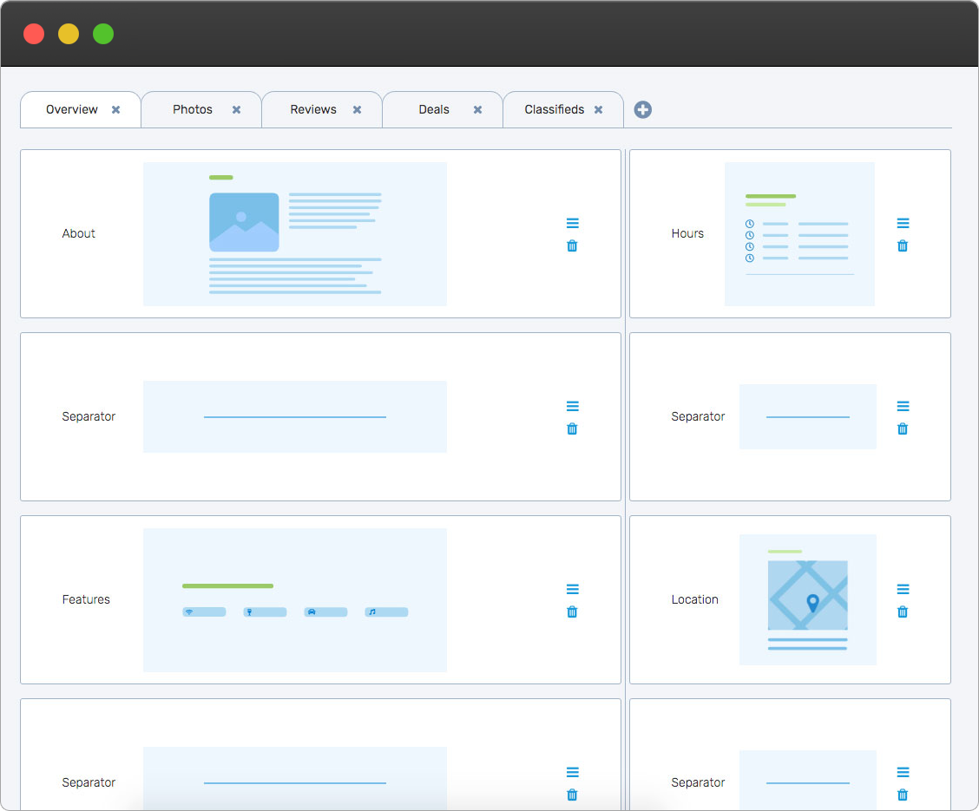Close the Photos tab
The width and height of the screenshot is (979, 811).
click(x=236, y=110)
